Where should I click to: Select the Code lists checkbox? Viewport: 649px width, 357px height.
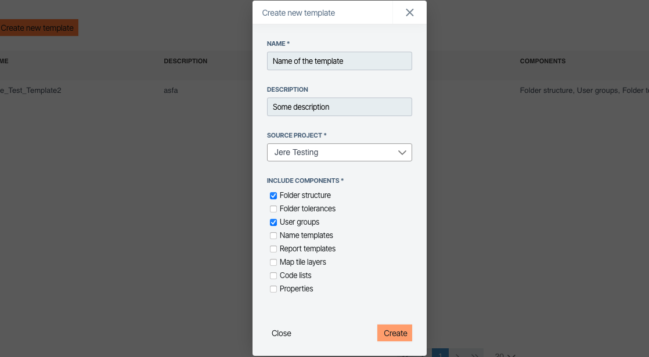pos(273,276)
